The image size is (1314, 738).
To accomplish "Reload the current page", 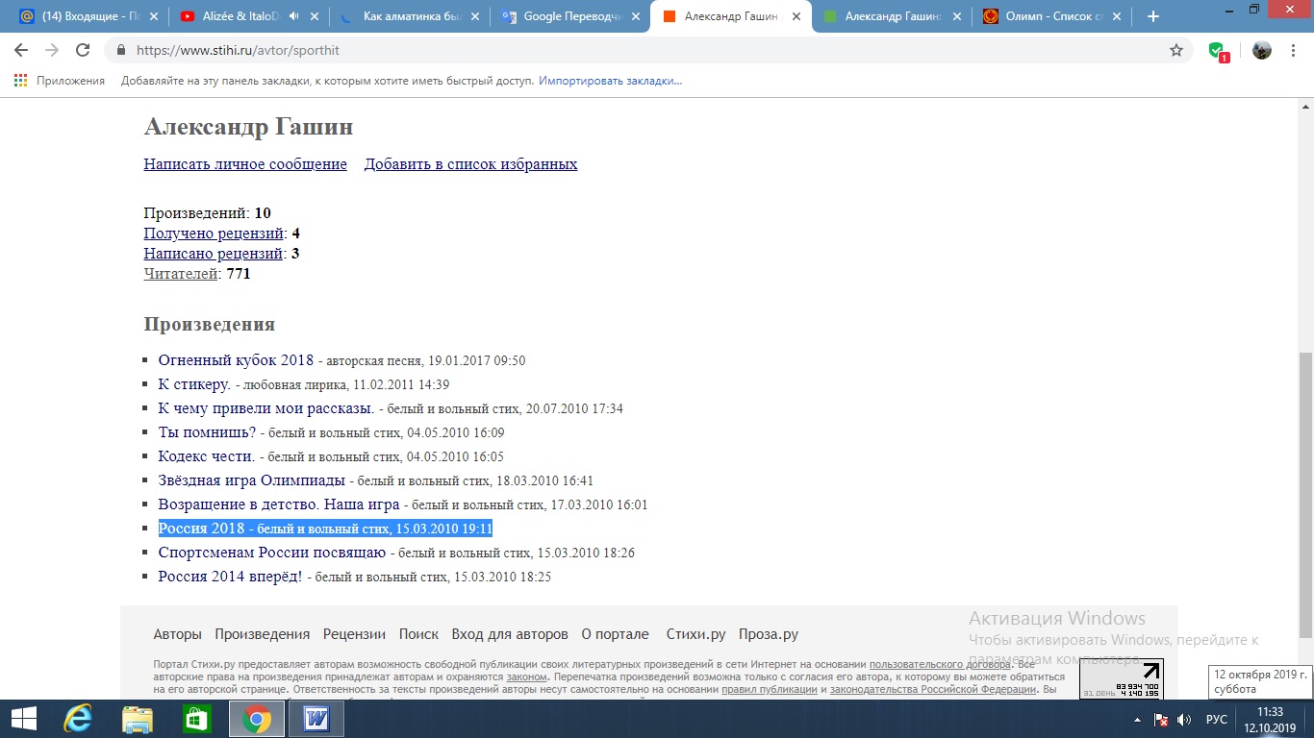I will point(83,51).
